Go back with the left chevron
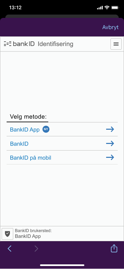Screen dimensions: 124x269 click(10, 248)
